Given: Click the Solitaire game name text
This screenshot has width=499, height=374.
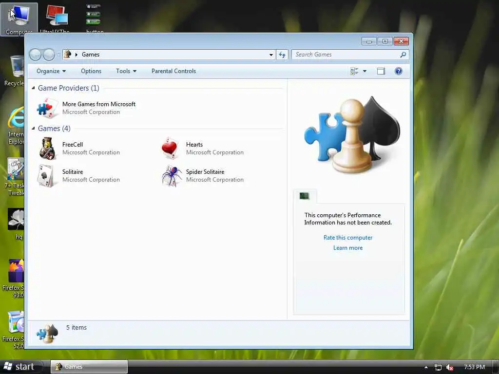Looking at the screenshot, I should [x=73, y=172].
